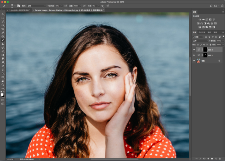Screen dimensions: 225x161
Task: Switch to the 1.jpg document tab
Action: pyautogui.click(x=19, y=10)
